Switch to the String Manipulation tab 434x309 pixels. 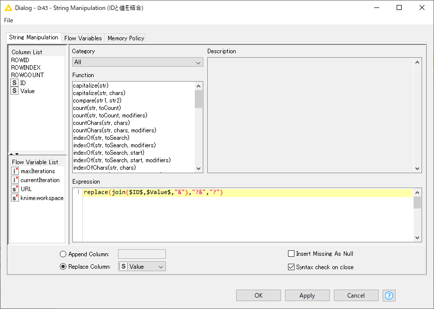coord(33,37)
